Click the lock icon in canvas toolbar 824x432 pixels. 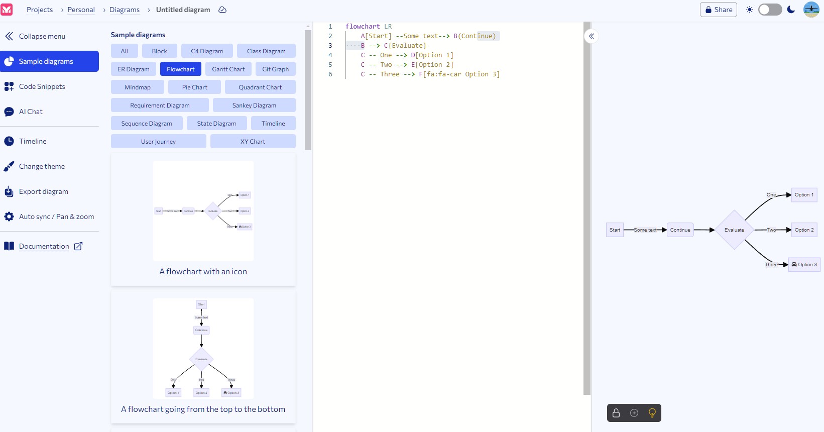(616, 413)
